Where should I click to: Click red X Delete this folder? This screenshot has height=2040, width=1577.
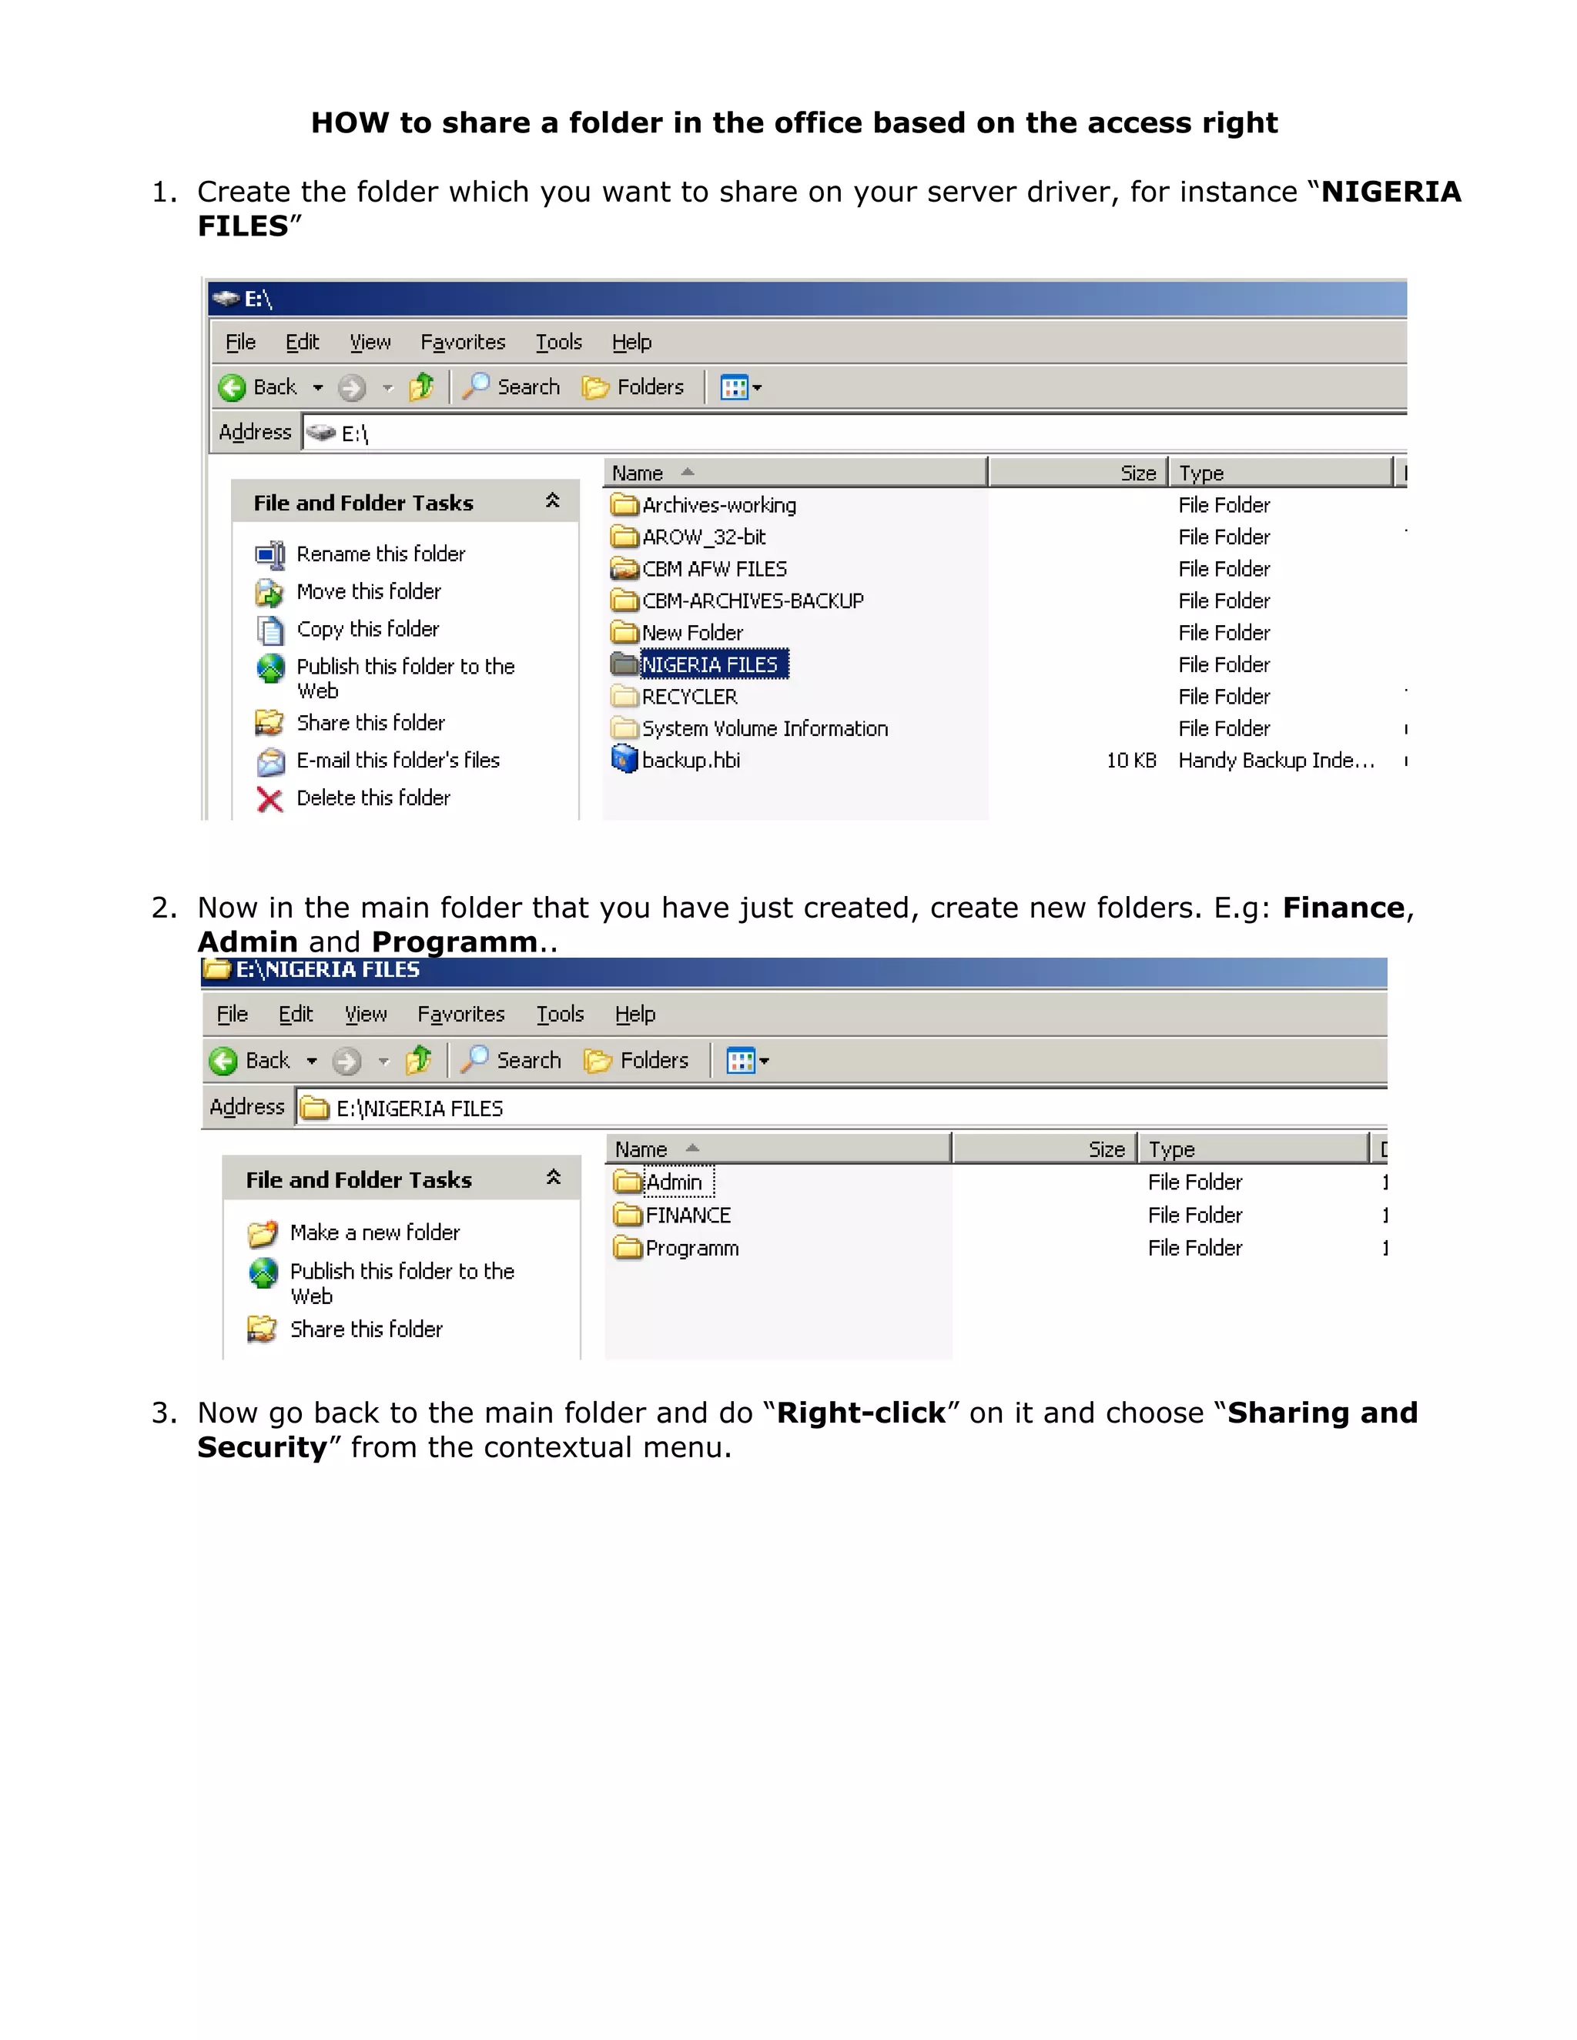[270, 800]
